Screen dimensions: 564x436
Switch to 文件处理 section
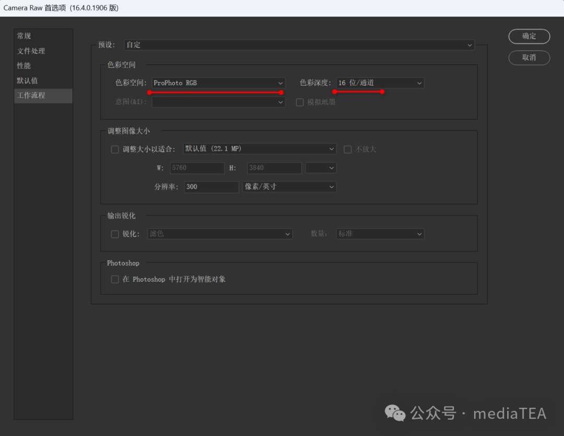point(43,51)
